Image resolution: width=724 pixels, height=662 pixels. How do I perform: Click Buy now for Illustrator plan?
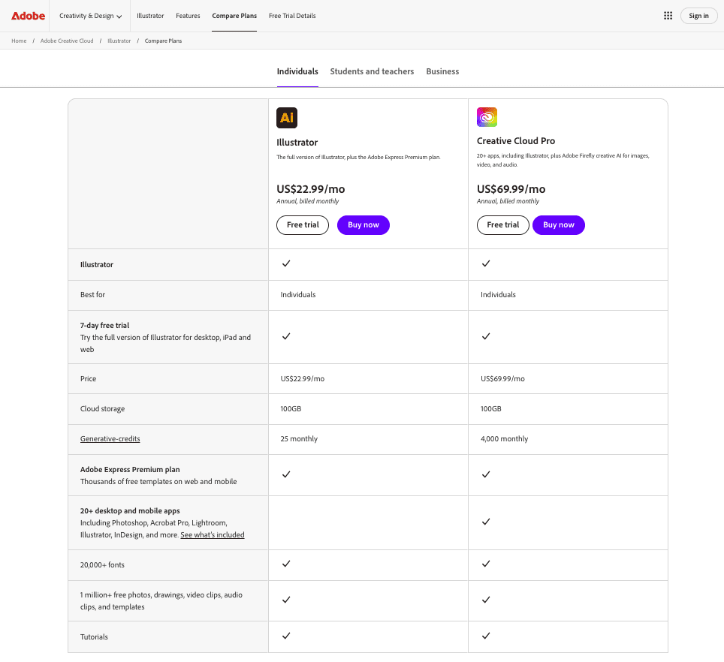click(364, 225)
